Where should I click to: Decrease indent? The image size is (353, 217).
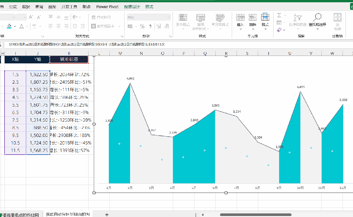click(x=75, y=26)
